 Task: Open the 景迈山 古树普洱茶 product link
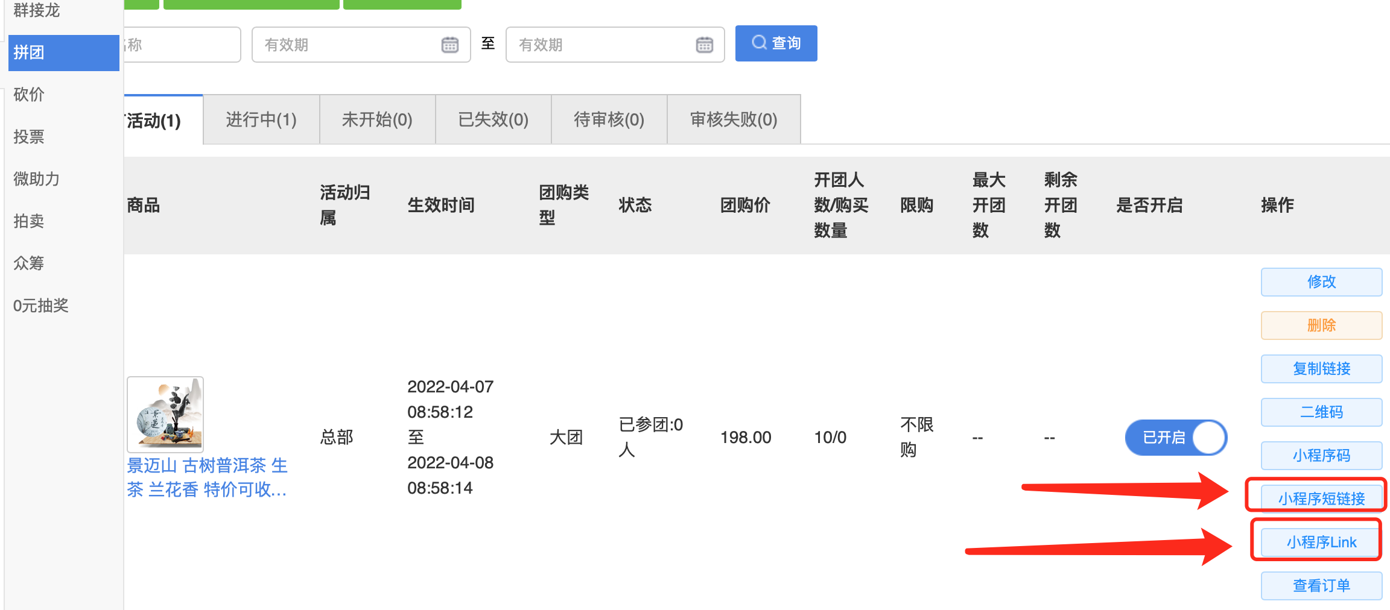pyautogui.click(x=207, y=477)
